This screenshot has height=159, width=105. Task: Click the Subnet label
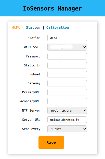pyautogui.click(x=35, y=74)
